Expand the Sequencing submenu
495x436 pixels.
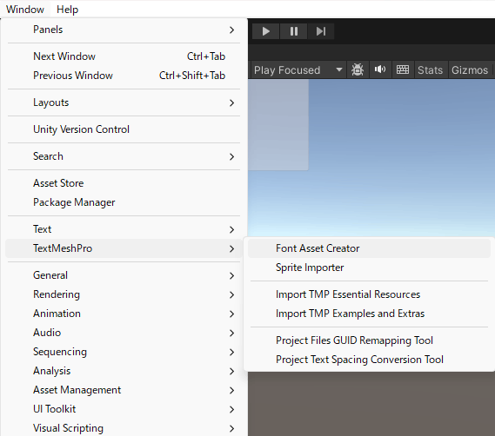pos(124,352)
